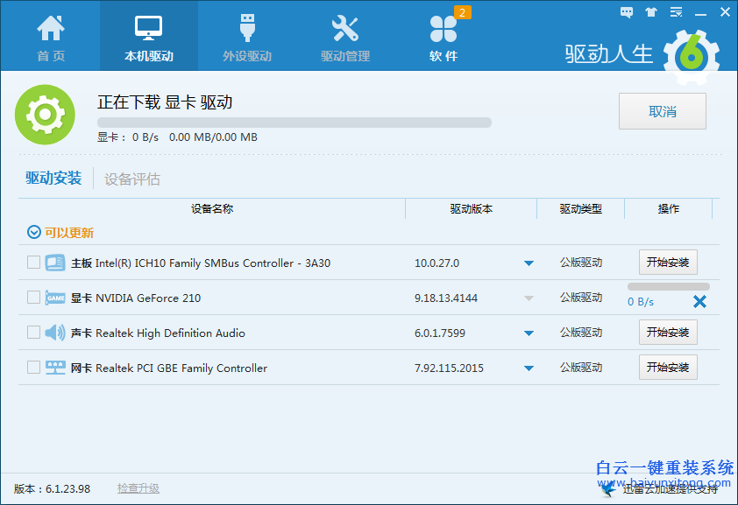Check the Realtek High Definition Audio checkbox

32,333
